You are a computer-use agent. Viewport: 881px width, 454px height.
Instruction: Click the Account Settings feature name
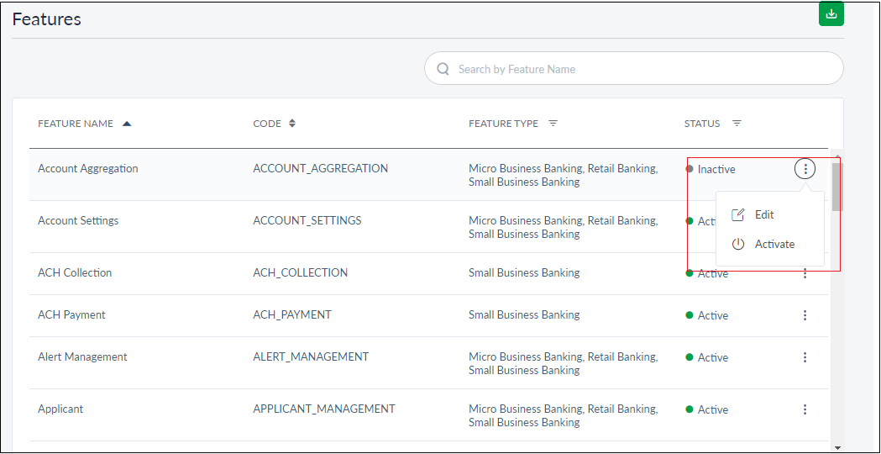pos(78,220)
